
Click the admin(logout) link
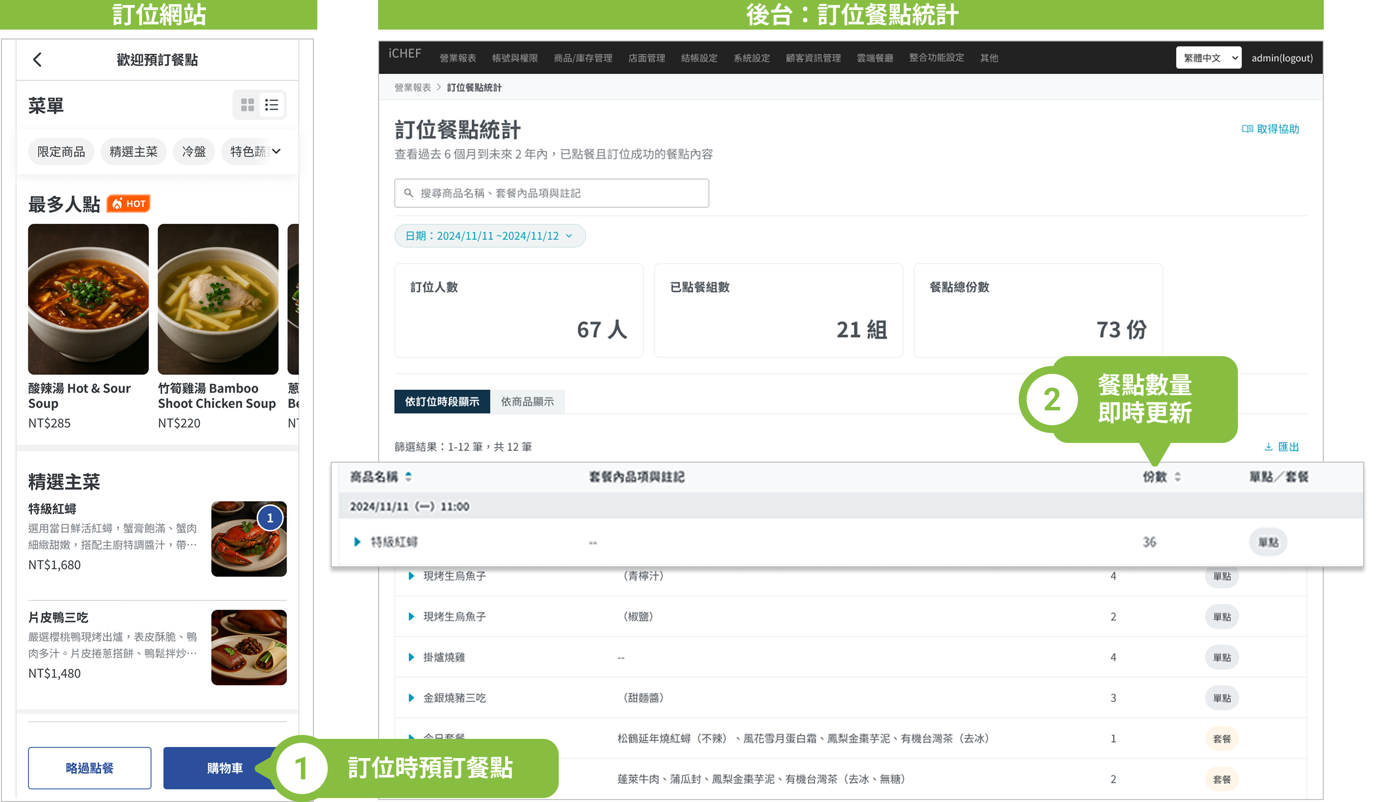click(1282, 58)
